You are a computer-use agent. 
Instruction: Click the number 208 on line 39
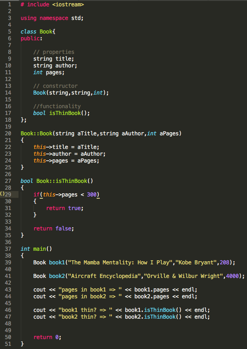[x=224, y=263]
